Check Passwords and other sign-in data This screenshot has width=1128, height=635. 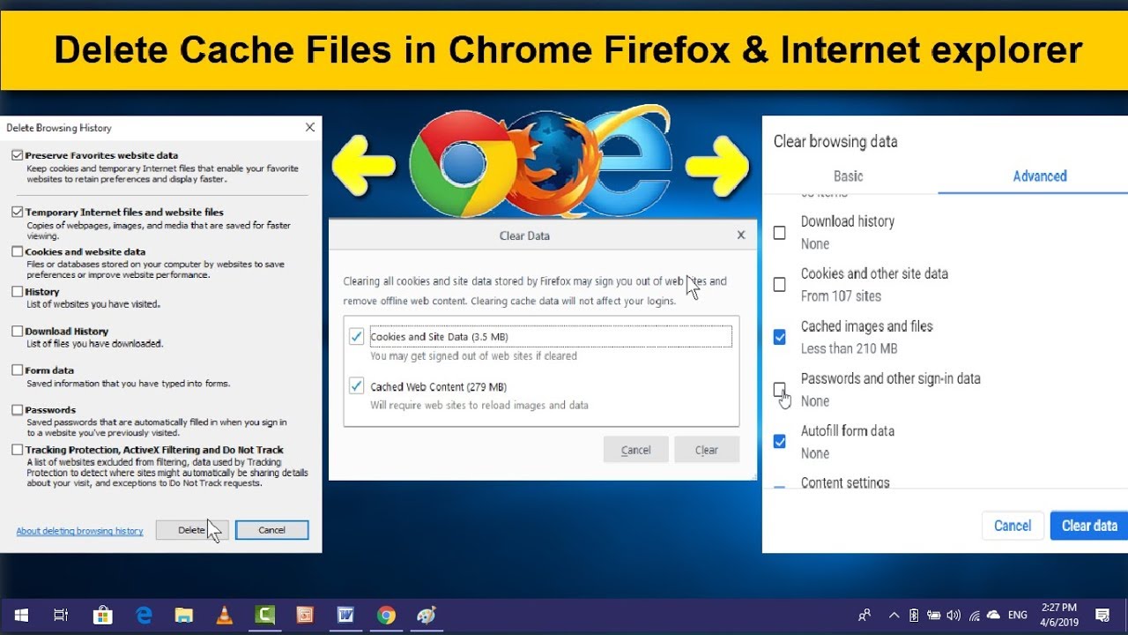(x=780, y=389)
